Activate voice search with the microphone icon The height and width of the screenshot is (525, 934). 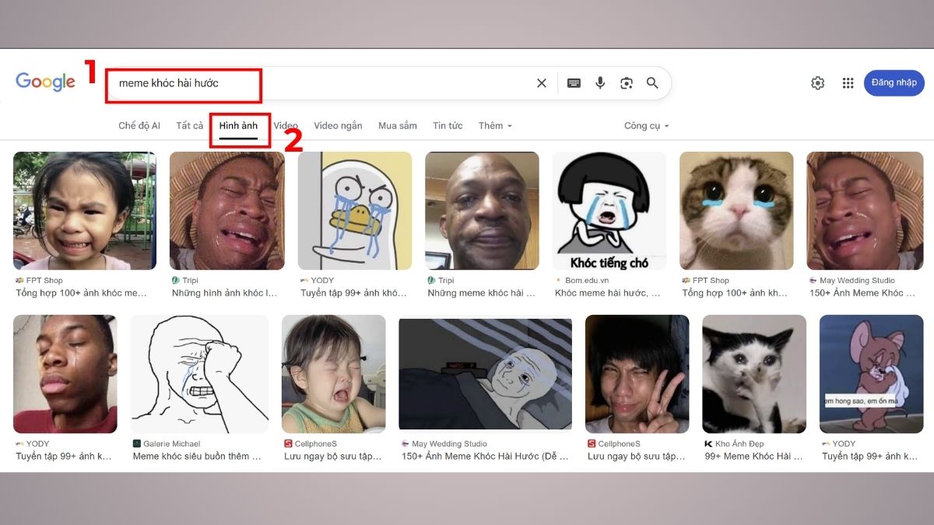point(599,82)
